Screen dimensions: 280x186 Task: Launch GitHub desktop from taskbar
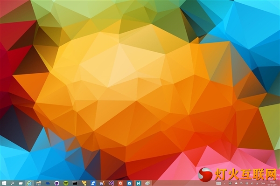click(56, 183)
